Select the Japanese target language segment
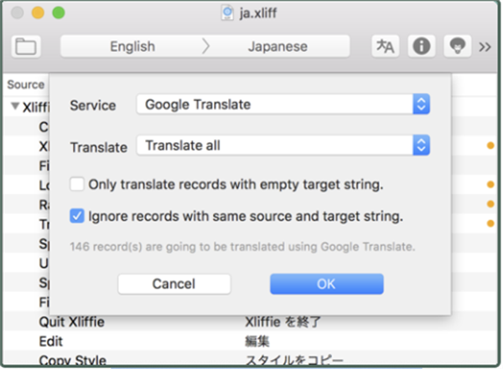Viewport: 503px width, 369px height. (x=277, y=47)
